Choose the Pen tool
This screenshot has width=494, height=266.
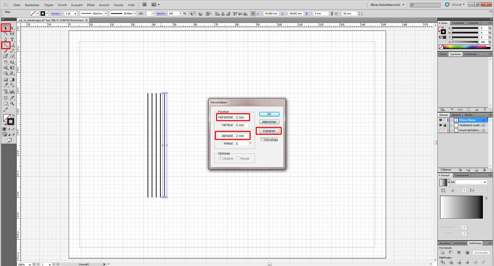(6, 40)
